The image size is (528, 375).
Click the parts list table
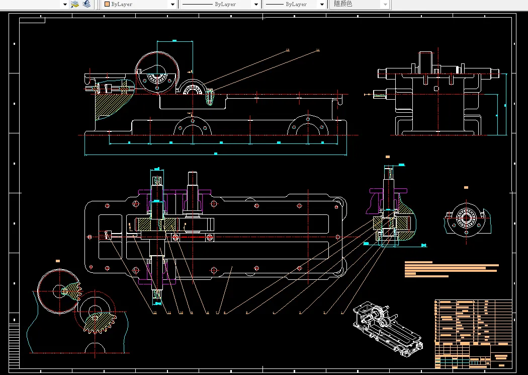click(473, 321)
